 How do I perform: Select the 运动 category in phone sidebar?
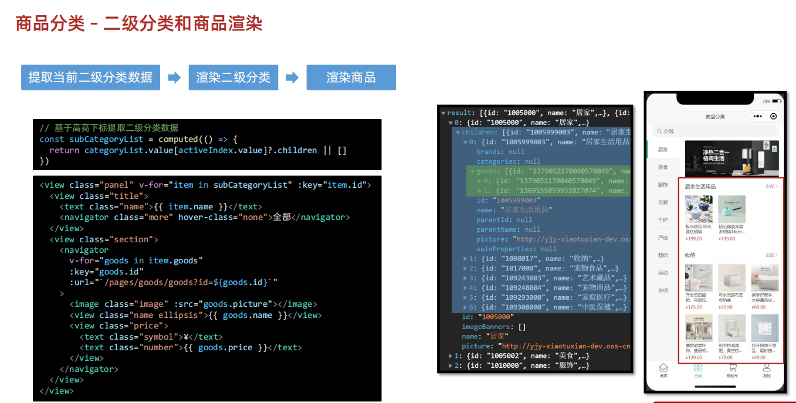(663, 273)
